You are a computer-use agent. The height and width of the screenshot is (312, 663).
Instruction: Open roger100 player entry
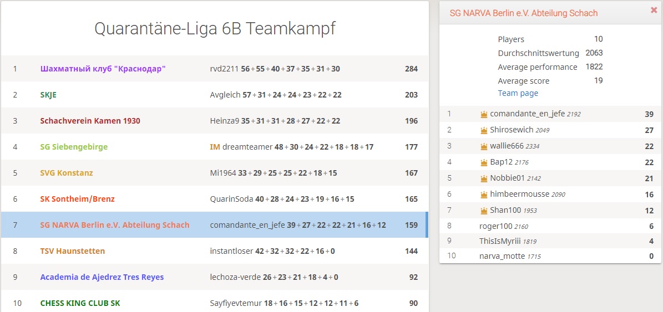point(495,226)
